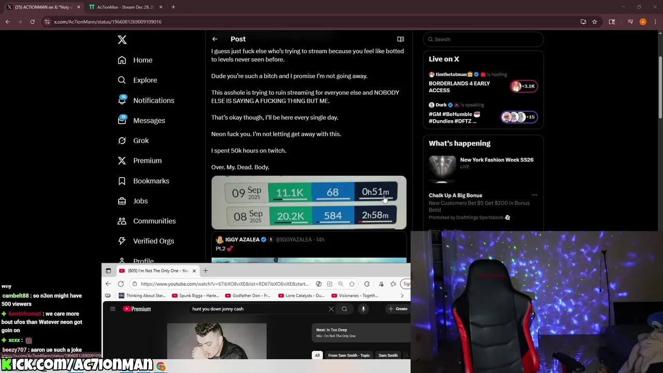Open new tab in Edge window
The height and width of the screenshot is (373, 663).
tap(206, 270)
